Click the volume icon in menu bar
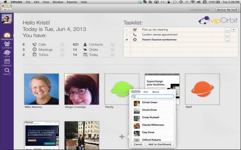 [199, 2]
